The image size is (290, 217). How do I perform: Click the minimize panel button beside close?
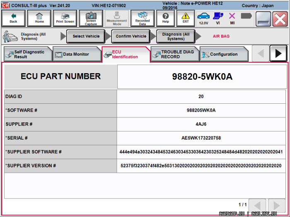[263, 19]
